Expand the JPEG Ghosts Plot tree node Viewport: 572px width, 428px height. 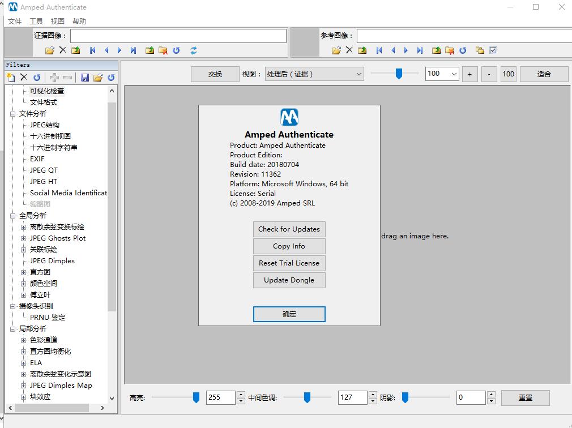coord(24,238)
